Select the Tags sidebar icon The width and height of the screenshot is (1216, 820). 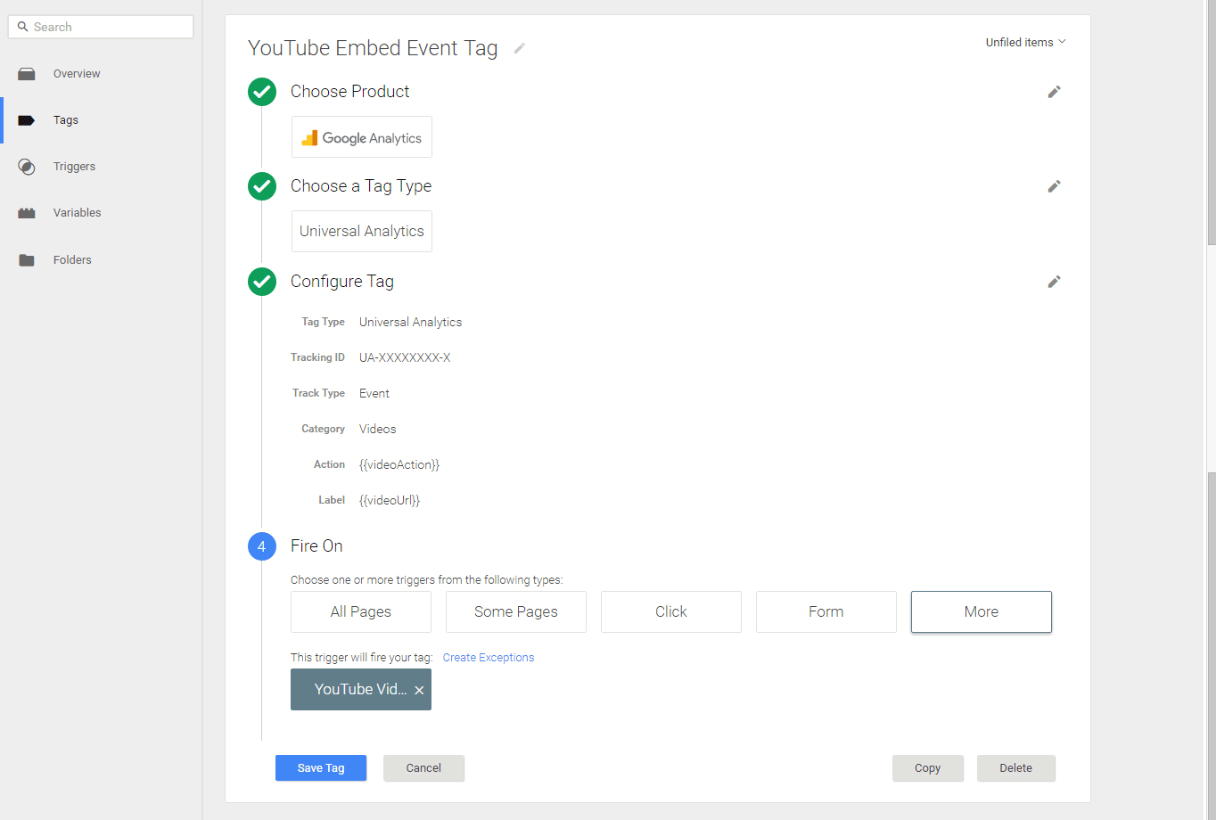(x=27, y=119)
